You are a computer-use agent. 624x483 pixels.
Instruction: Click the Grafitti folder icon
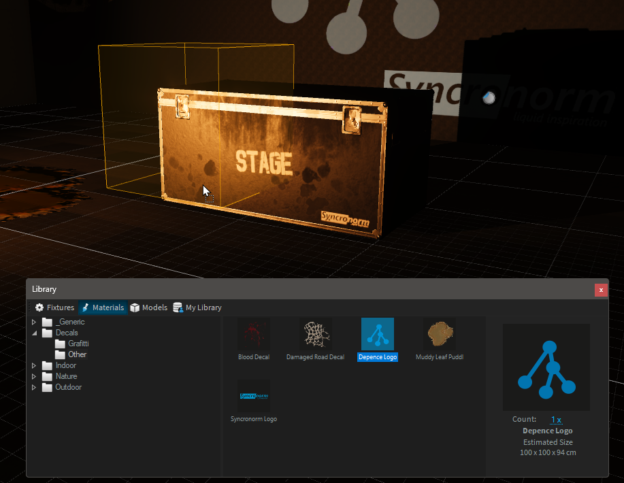point(60,344)
